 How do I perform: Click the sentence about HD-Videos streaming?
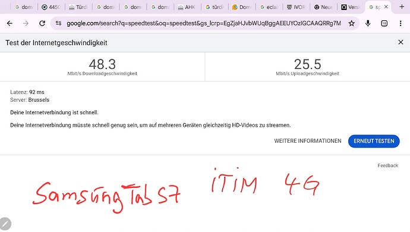[x=150, y=125]
